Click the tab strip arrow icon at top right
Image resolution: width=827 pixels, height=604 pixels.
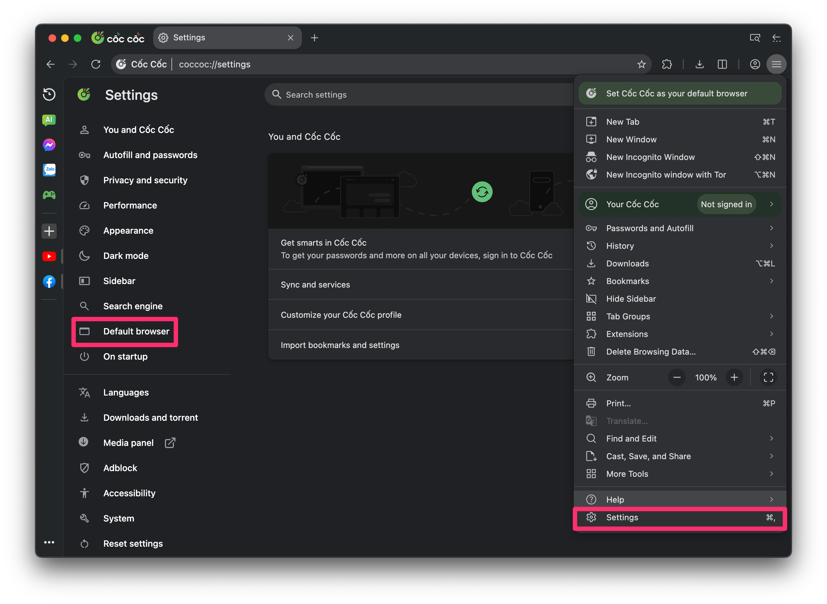coord(777,38)
